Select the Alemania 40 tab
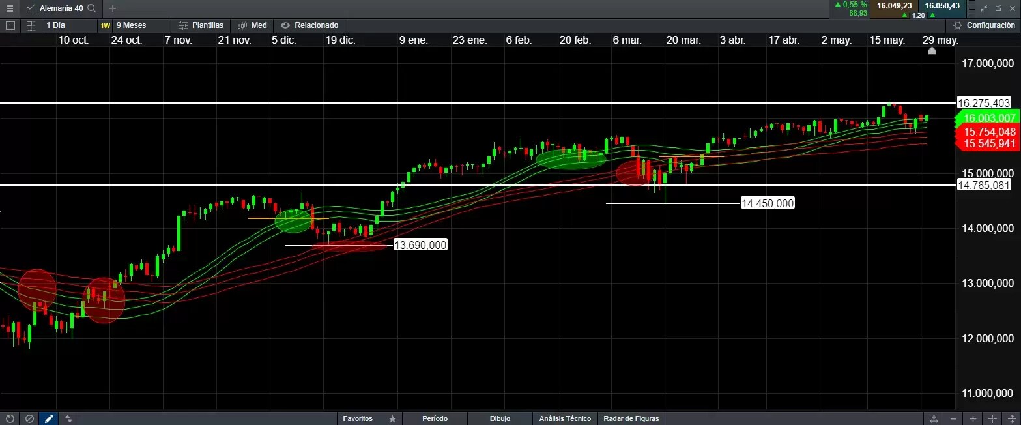 (x=61, y=8)
